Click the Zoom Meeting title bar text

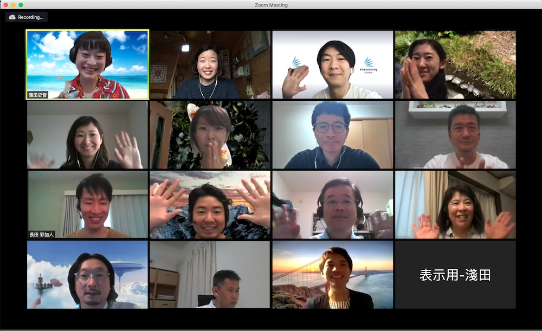tap(271, 5)
